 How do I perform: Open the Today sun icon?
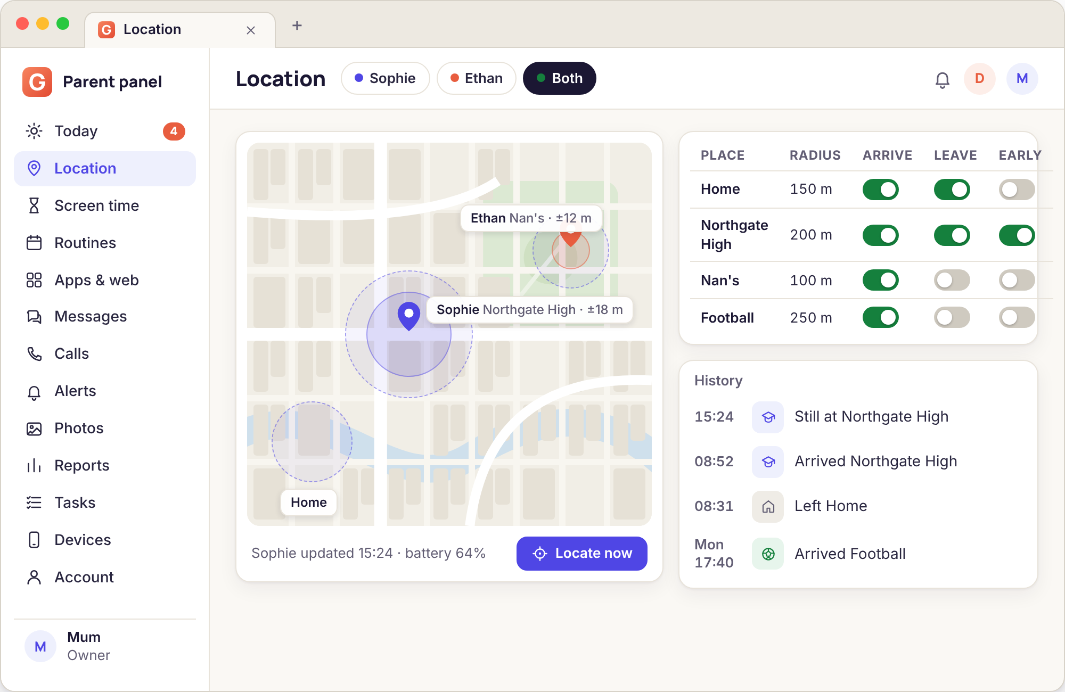coord(34,131)
